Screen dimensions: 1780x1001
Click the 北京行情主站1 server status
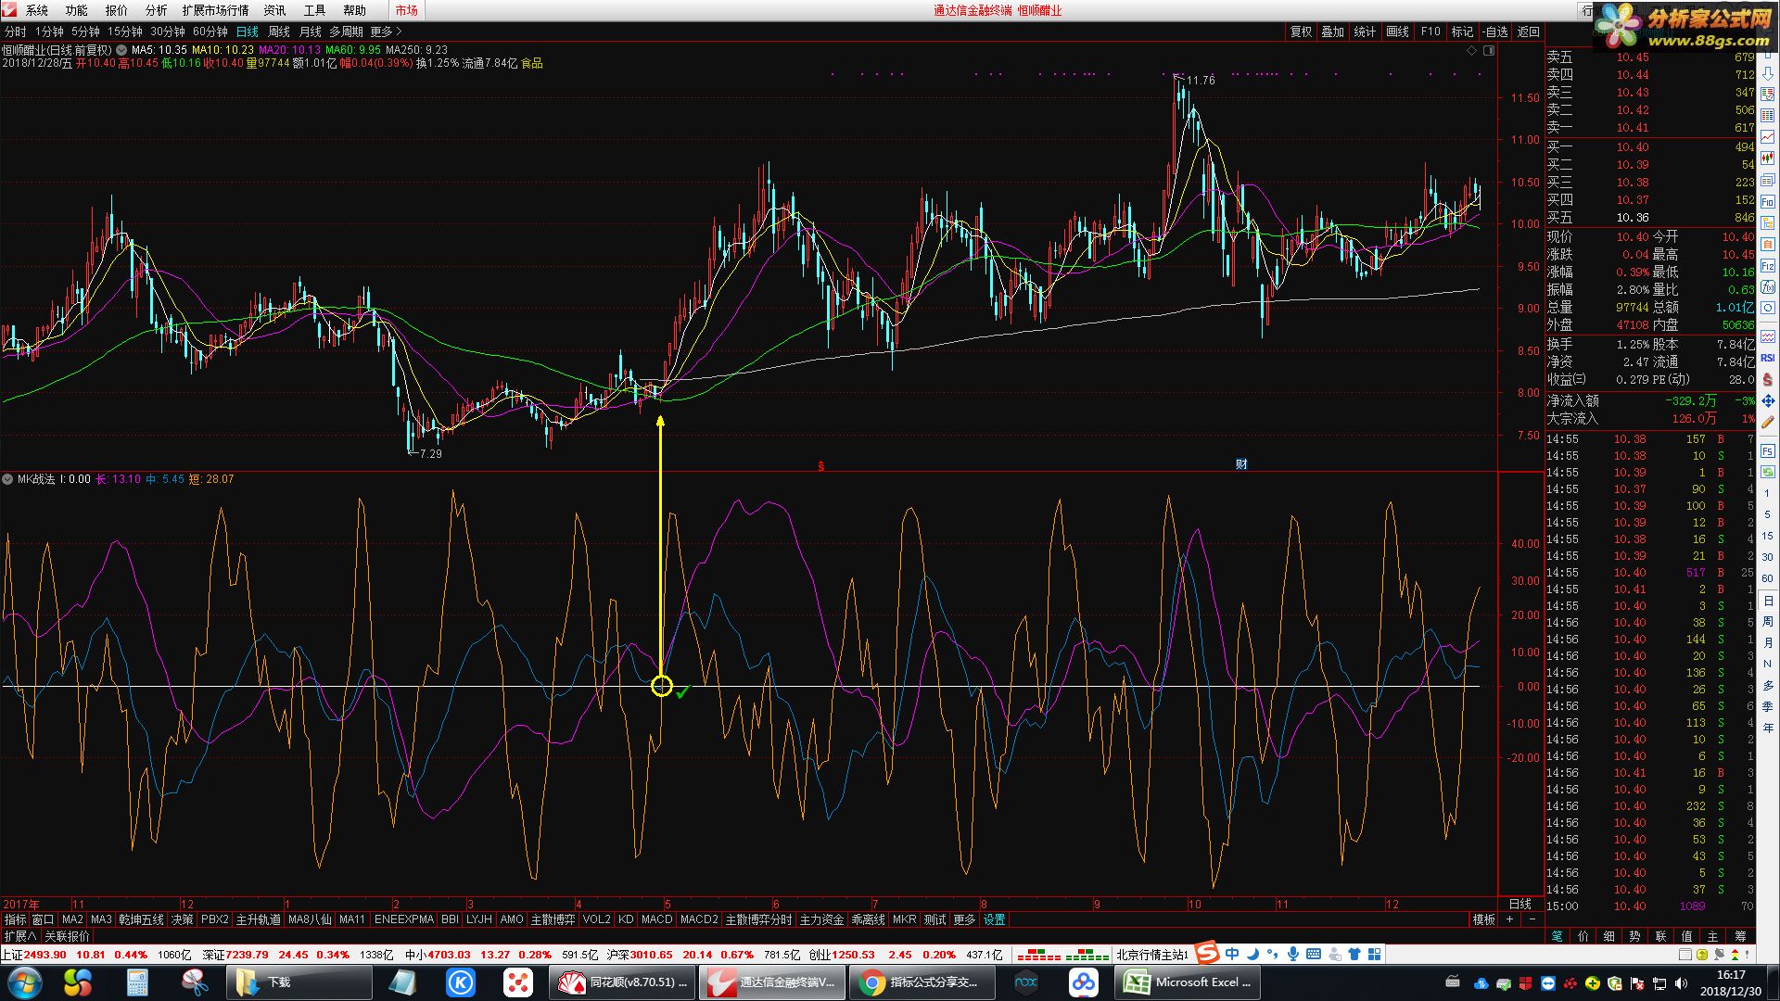coord(1151,954)
